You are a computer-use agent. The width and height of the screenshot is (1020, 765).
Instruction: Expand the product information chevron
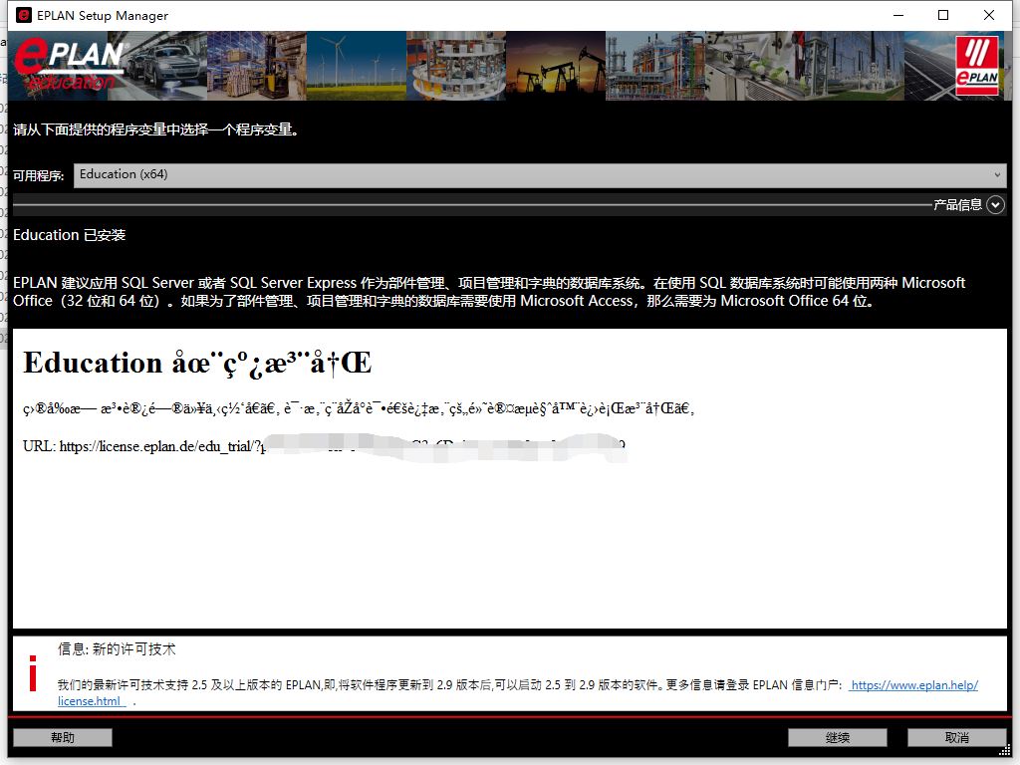(995, 205)
